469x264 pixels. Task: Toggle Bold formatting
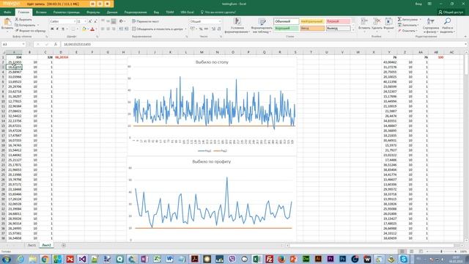(52, 29)
